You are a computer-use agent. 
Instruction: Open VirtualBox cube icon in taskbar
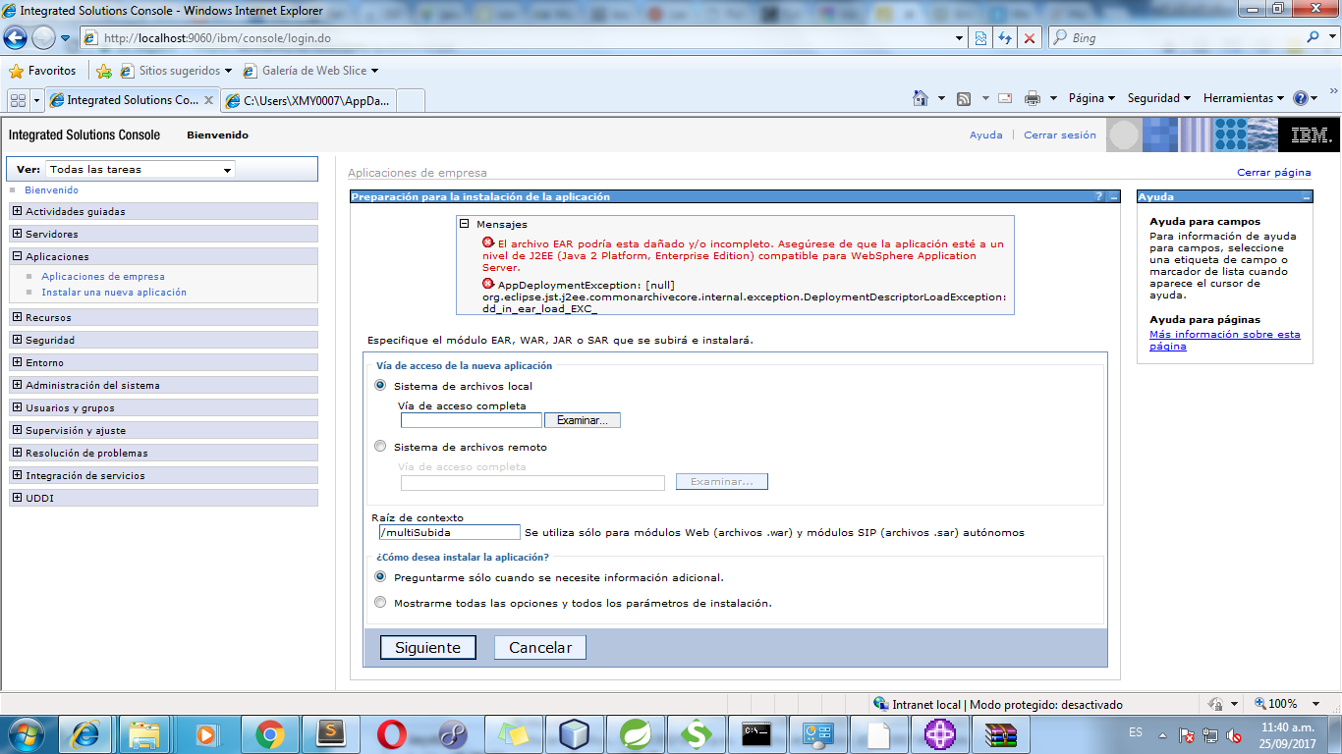pos(575,733)
